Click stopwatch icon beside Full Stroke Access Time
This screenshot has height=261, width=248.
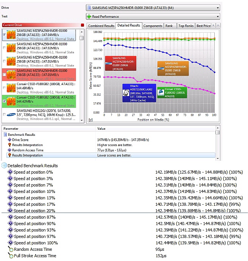11,256
